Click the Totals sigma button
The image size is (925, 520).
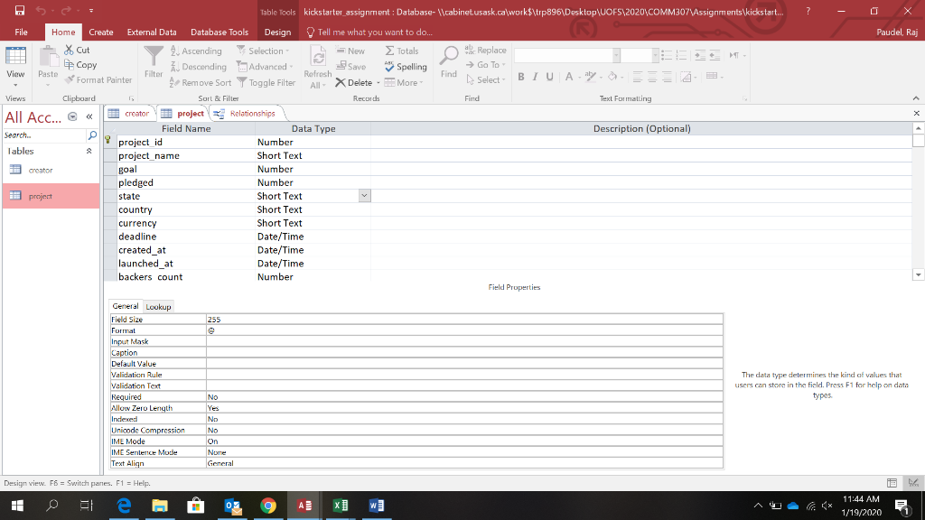click(402, 51)
